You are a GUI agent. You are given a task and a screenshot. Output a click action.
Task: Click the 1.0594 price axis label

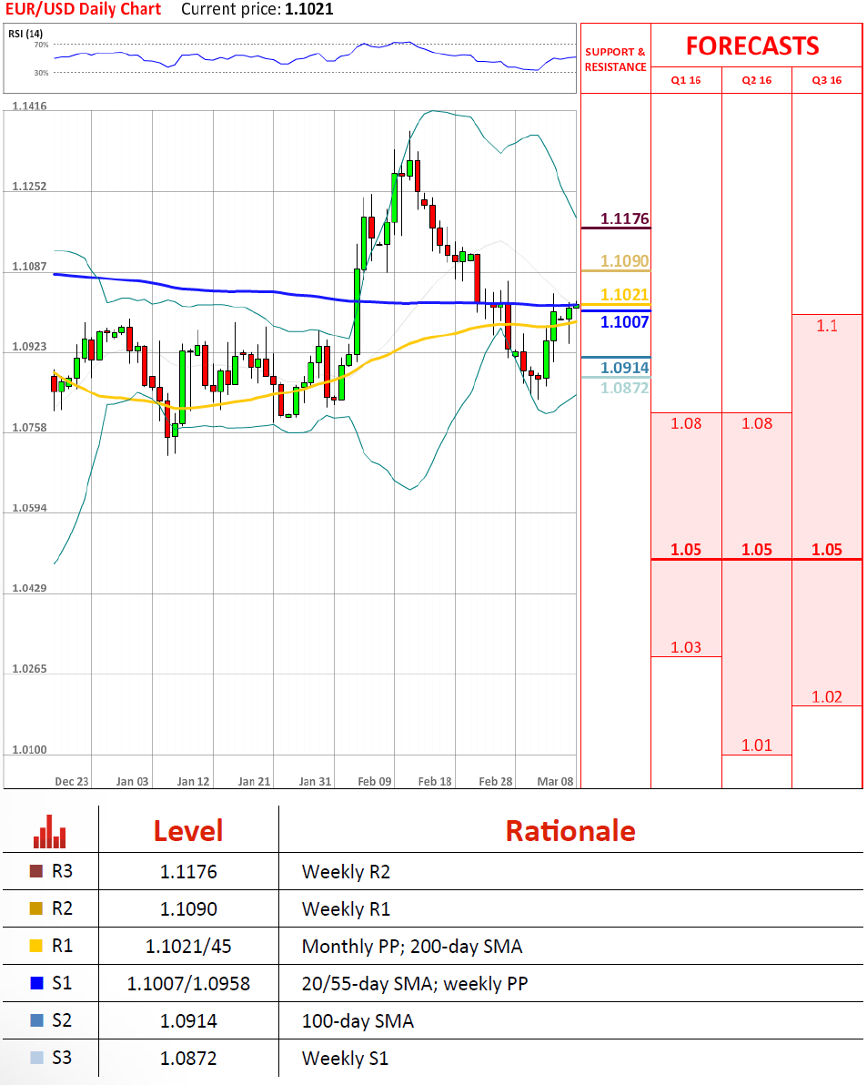tap(30, 508)
